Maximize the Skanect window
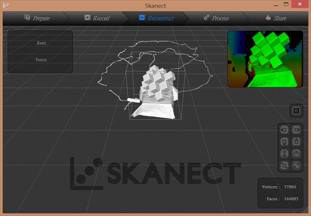The width and height of the screenshot is (311, 216). (x=286, y=4)
